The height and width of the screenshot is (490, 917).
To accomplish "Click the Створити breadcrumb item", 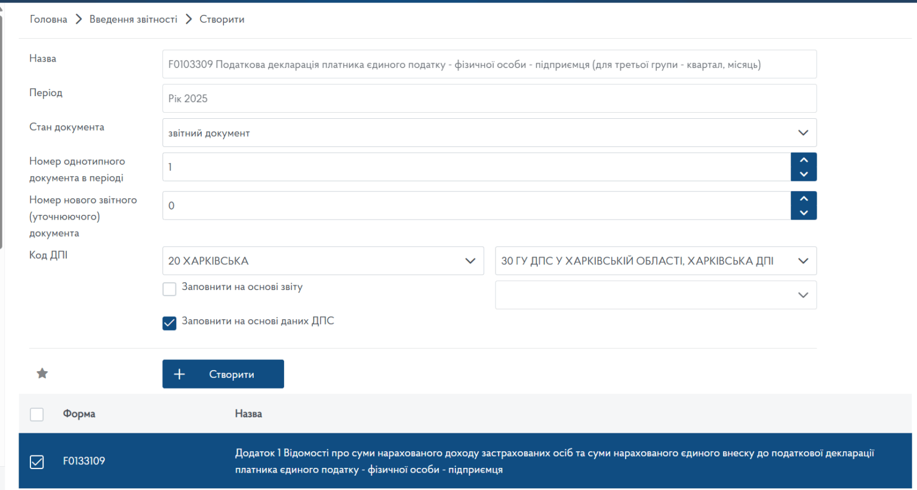I will 221,19.
